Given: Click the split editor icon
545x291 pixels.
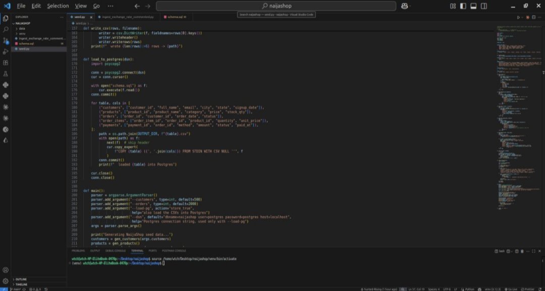Looking at the screenshot, I should click(x=534, y=17).
